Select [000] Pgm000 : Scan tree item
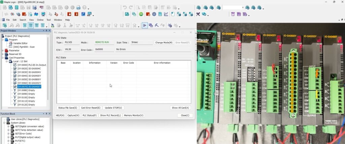The width and height of the screenshot is (345, 144). click(24, 47)
